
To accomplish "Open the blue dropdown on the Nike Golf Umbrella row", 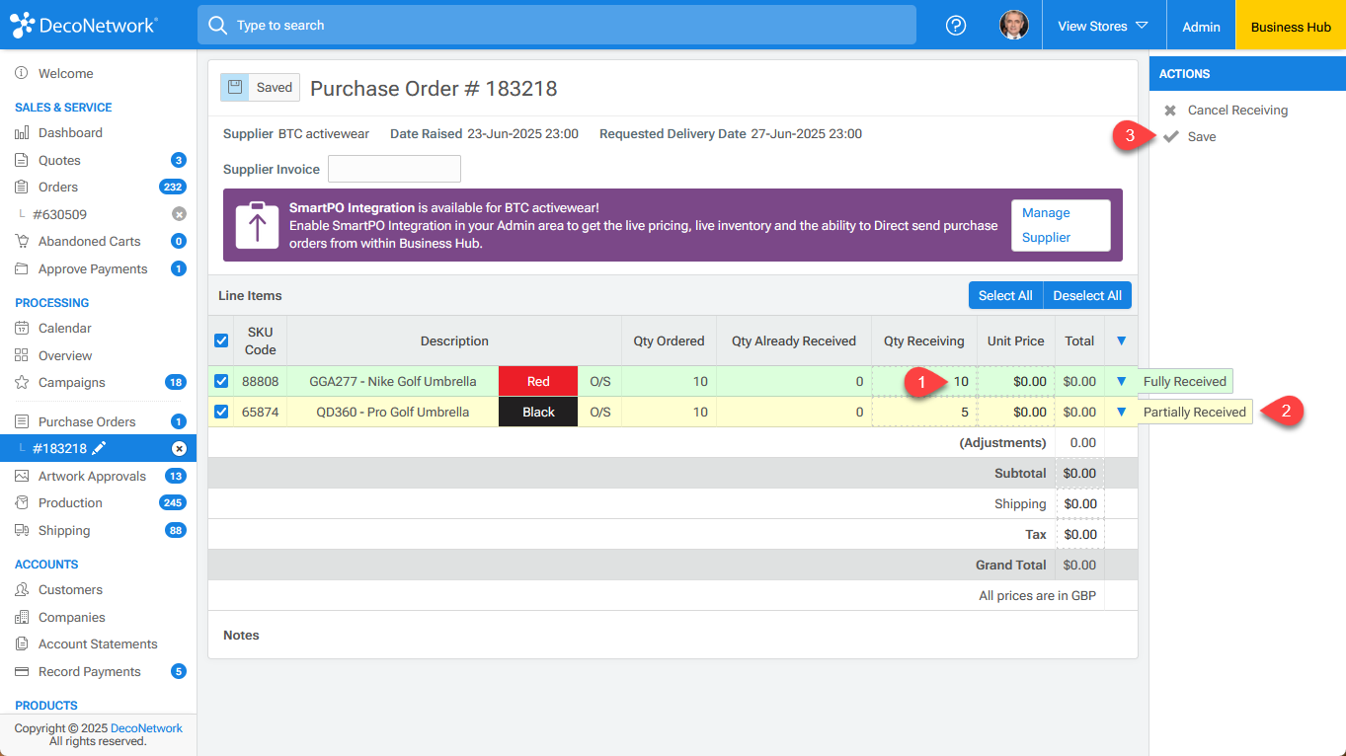I will tap(1121, 381).
